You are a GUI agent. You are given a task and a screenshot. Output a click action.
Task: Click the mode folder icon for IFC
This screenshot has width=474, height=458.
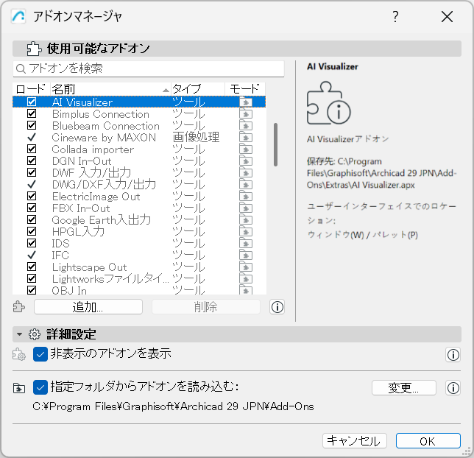(x=246, y=256)
